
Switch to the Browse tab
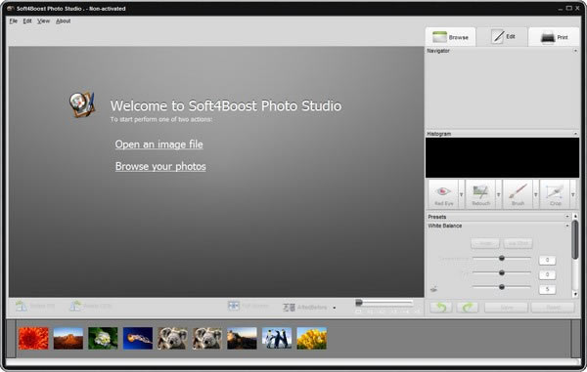pyautogui.click(x=450, y=37)
